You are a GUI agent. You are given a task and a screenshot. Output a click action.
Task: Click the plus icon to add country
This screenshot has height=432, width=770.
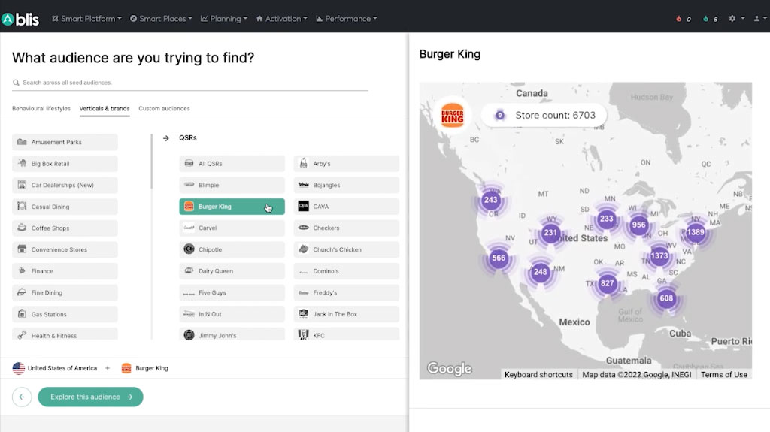(x=108, y=368)
